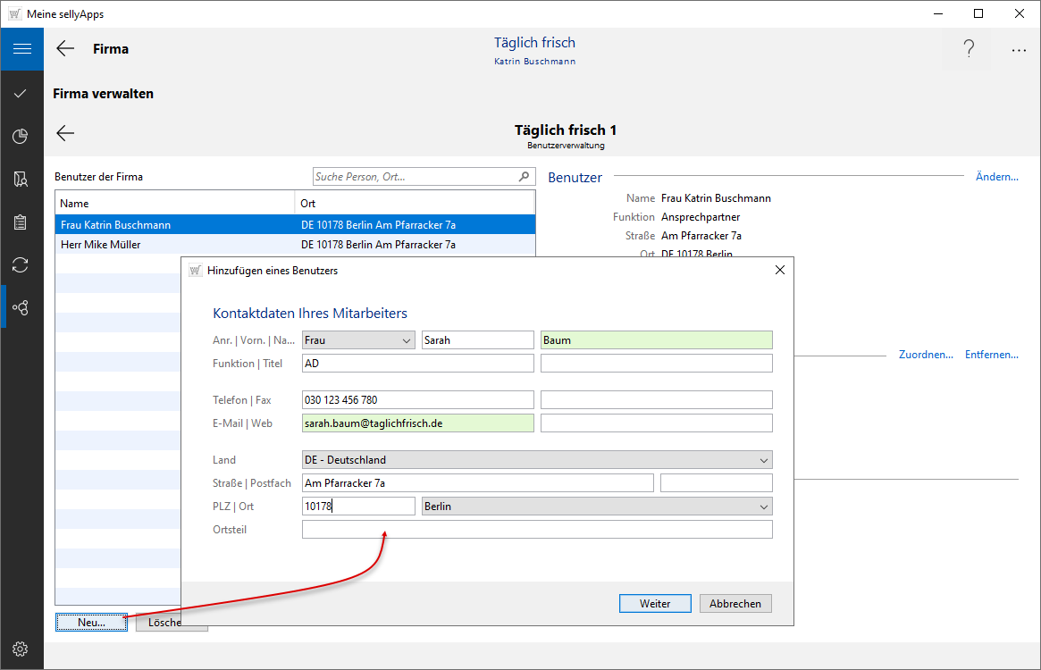The width and height of the screenshot is (1041, 670).
Task: Click the Ändern... link
Action: (x=996, y=177)
